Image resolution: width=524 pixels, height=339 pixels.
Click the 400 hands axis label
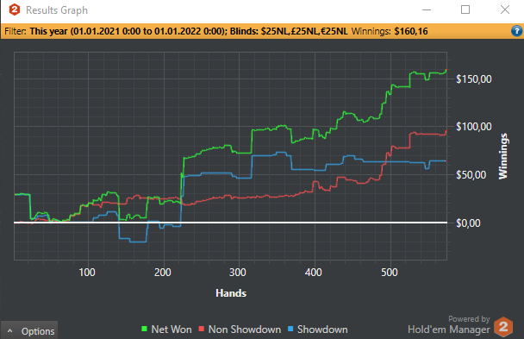pos(314,273)
